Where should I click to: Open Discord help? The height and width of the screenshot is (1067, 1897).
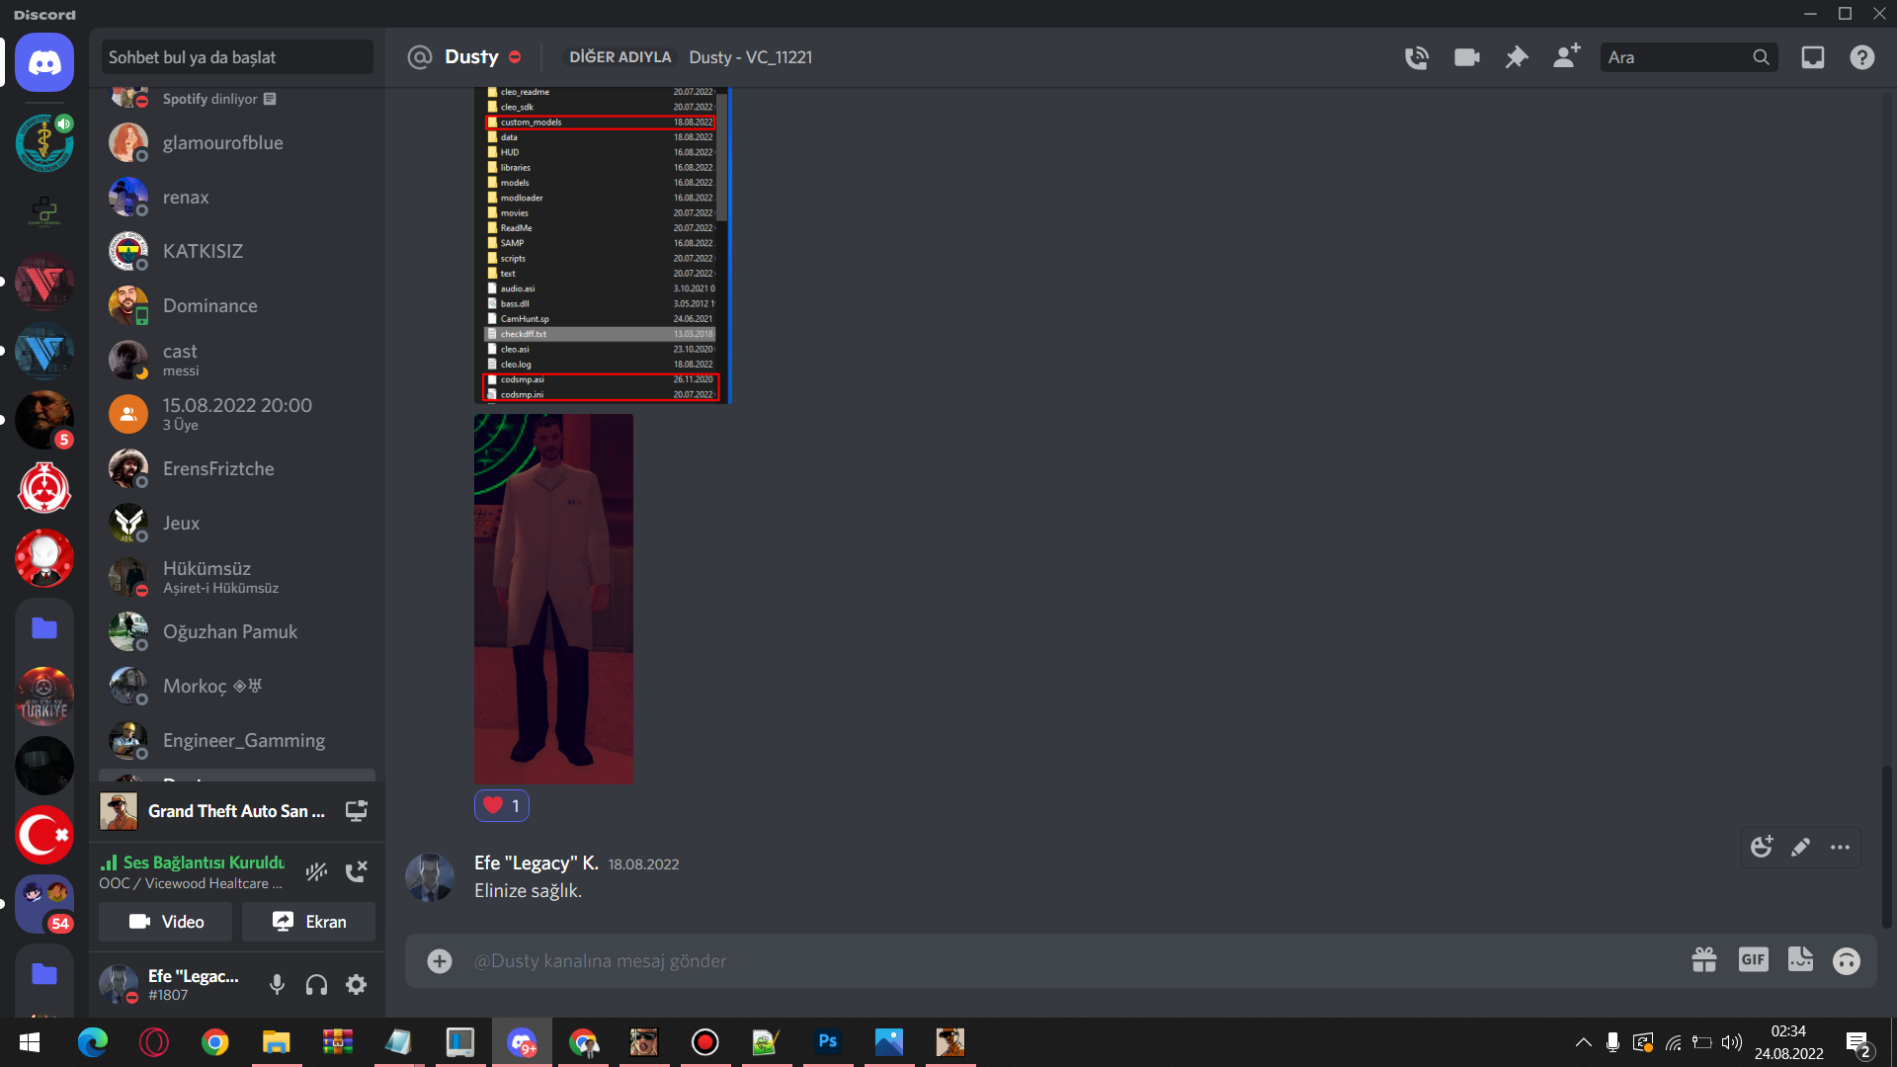click(1862, 57)
